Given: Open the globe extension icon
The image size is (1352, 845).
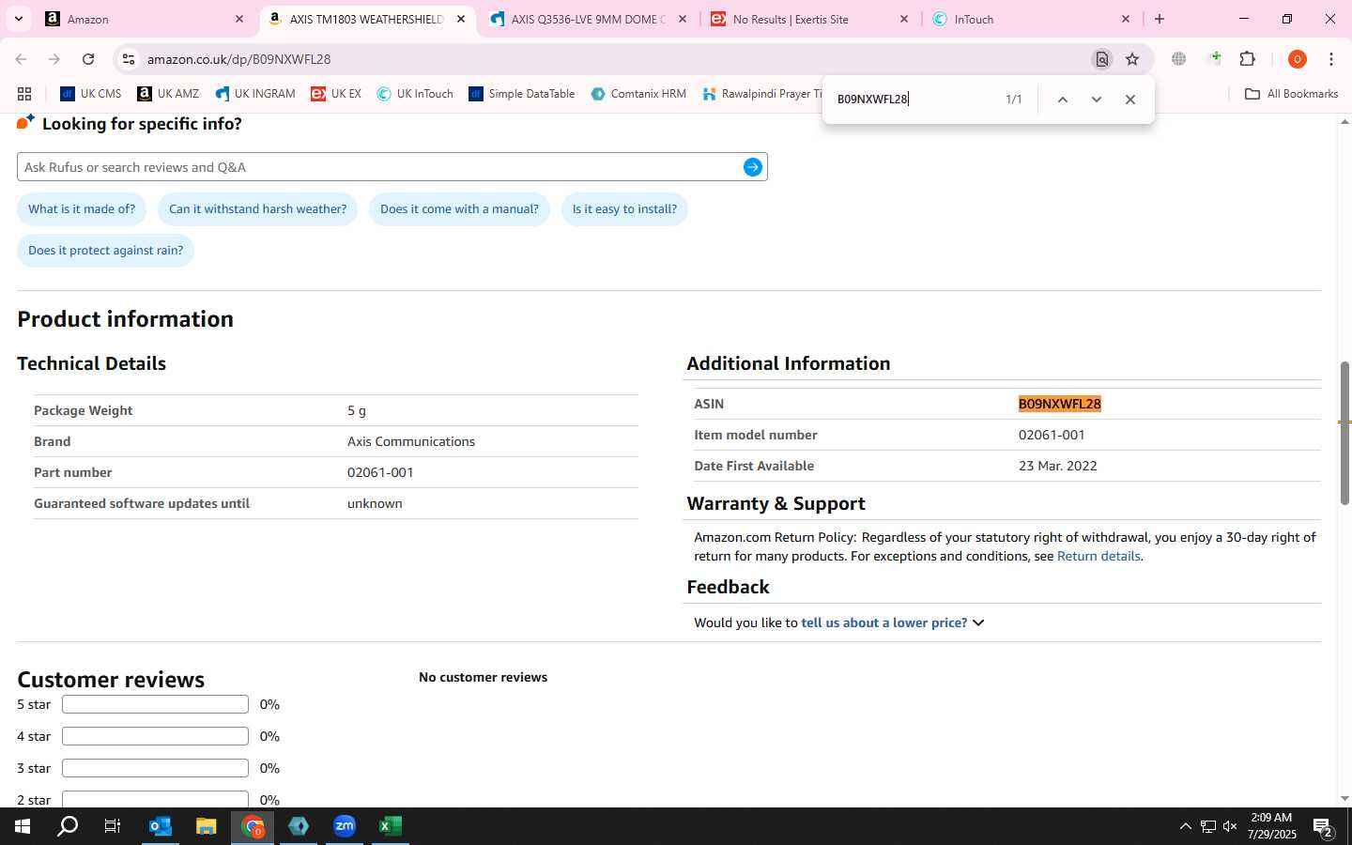Looking at the screenshot, I should (1179, 59).
